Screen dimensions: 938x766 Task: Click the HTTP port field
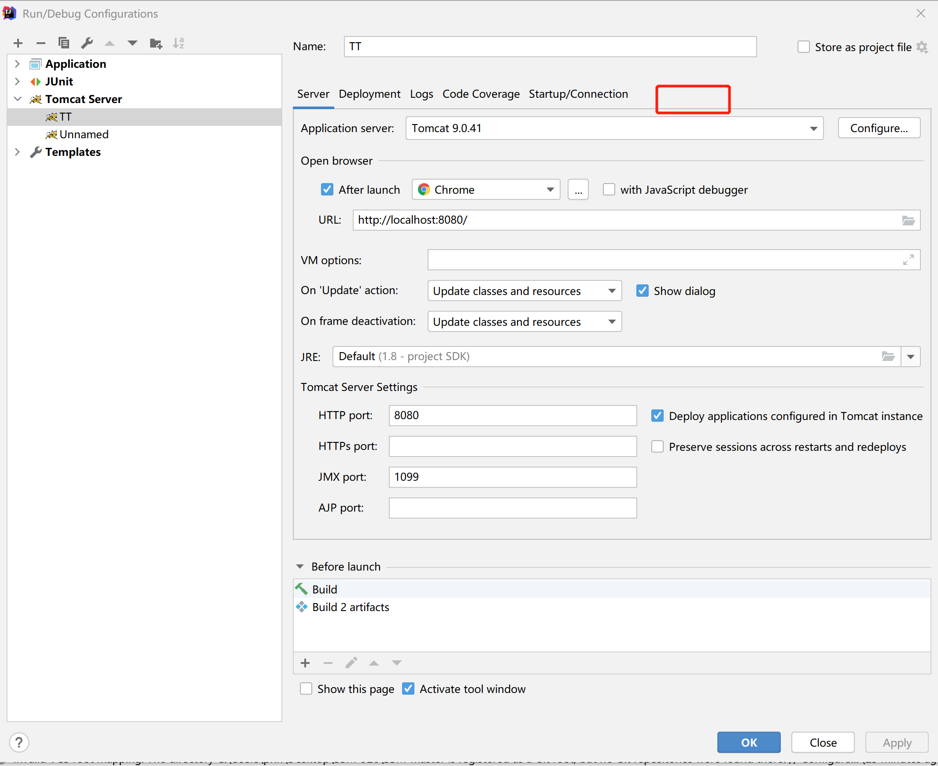[513, 416]
